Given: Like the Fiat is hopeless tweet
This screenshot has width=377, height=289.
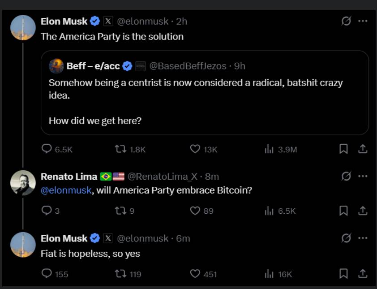Looking at the screenshot, I should tap(195, 273).
